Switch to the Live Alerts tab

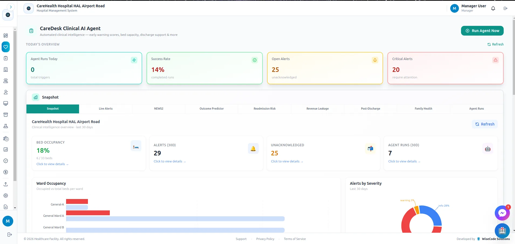click(x=106, y=109)
